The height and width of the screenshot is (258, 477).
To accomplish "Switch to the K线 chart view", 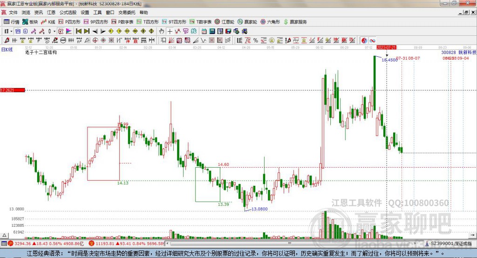I will [48, 22].
